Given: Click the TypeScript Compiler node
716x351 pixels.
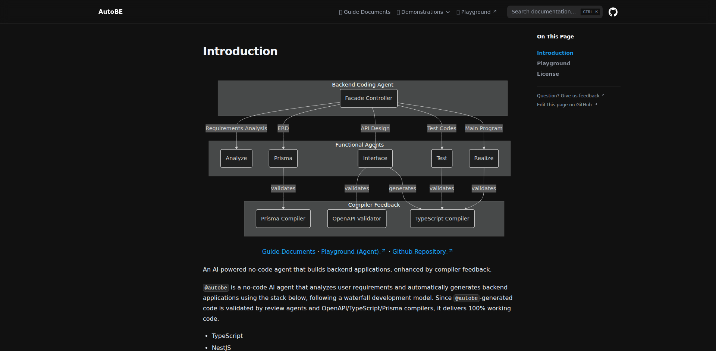Looking at the screenshot, I should pos(442,219).
